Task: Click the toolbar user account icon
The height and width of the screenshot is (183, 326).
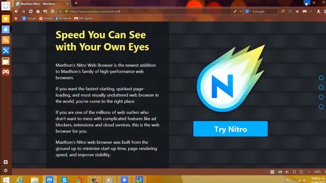Action: coord(290,12)
